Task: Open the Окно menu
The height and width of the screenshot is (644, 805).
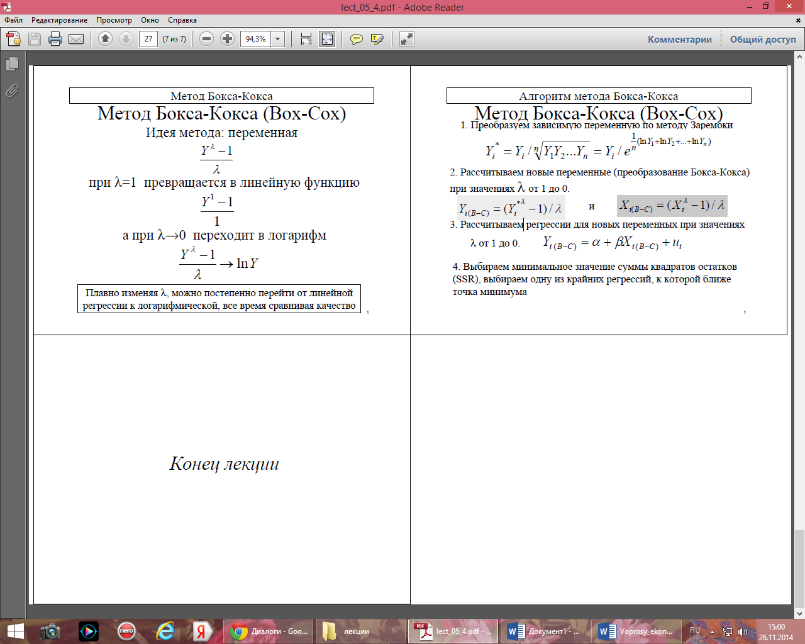Action: point(150,20)
